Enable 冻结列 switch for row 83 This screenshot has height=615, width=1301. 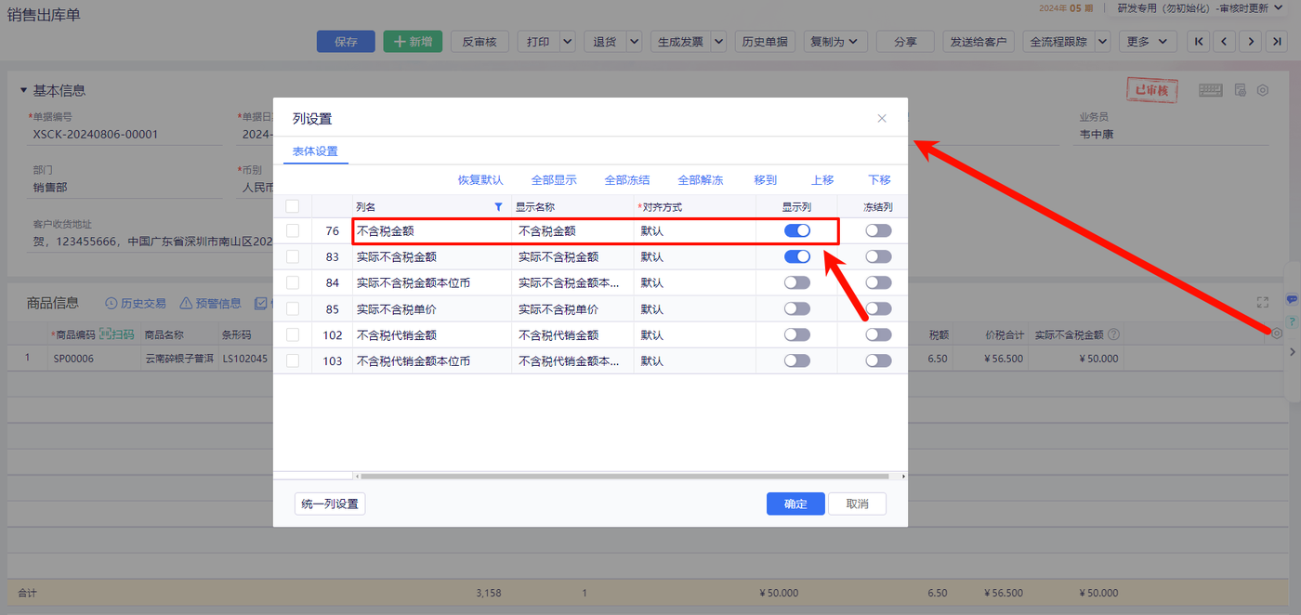click(878, 256)
